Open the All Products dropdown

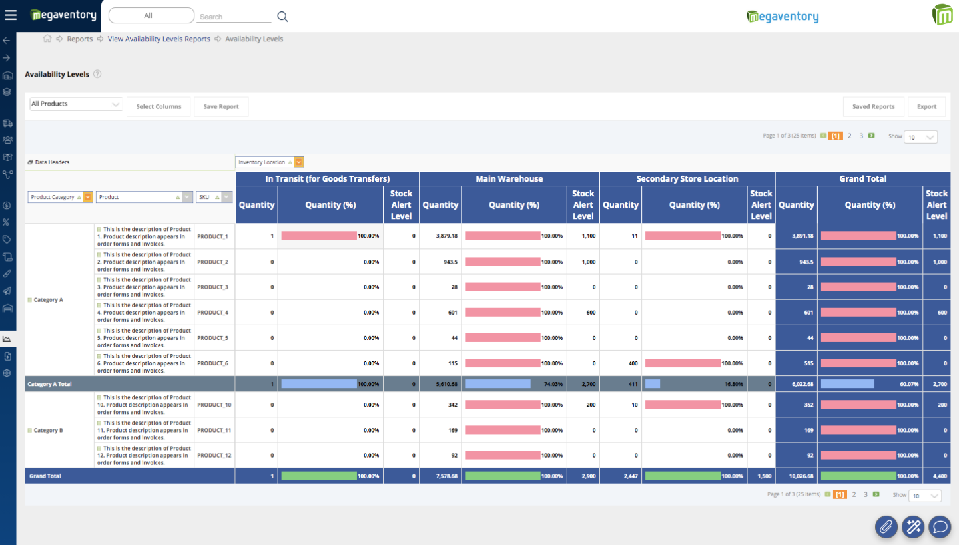76,104
